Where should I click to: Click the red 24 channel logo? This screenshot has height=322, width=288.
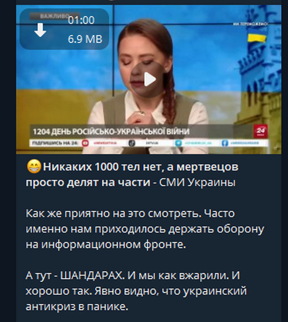tap(260, 131)
